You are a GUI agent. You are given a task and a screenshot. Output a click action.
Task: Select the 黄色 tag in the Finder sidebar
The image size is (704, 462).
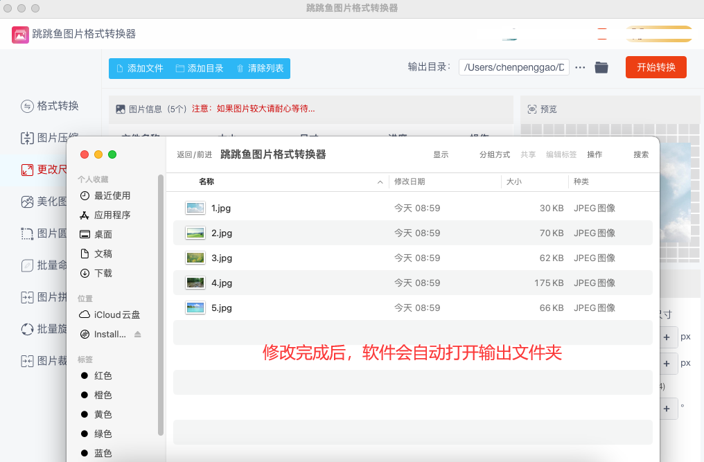[x=96, y=414]
